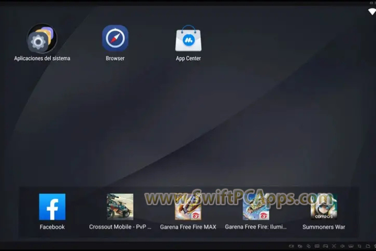Viewport: 376px width, 251px height.
Task: Click the "Aplicaciones del sistema" label
Action: [42, 59]
